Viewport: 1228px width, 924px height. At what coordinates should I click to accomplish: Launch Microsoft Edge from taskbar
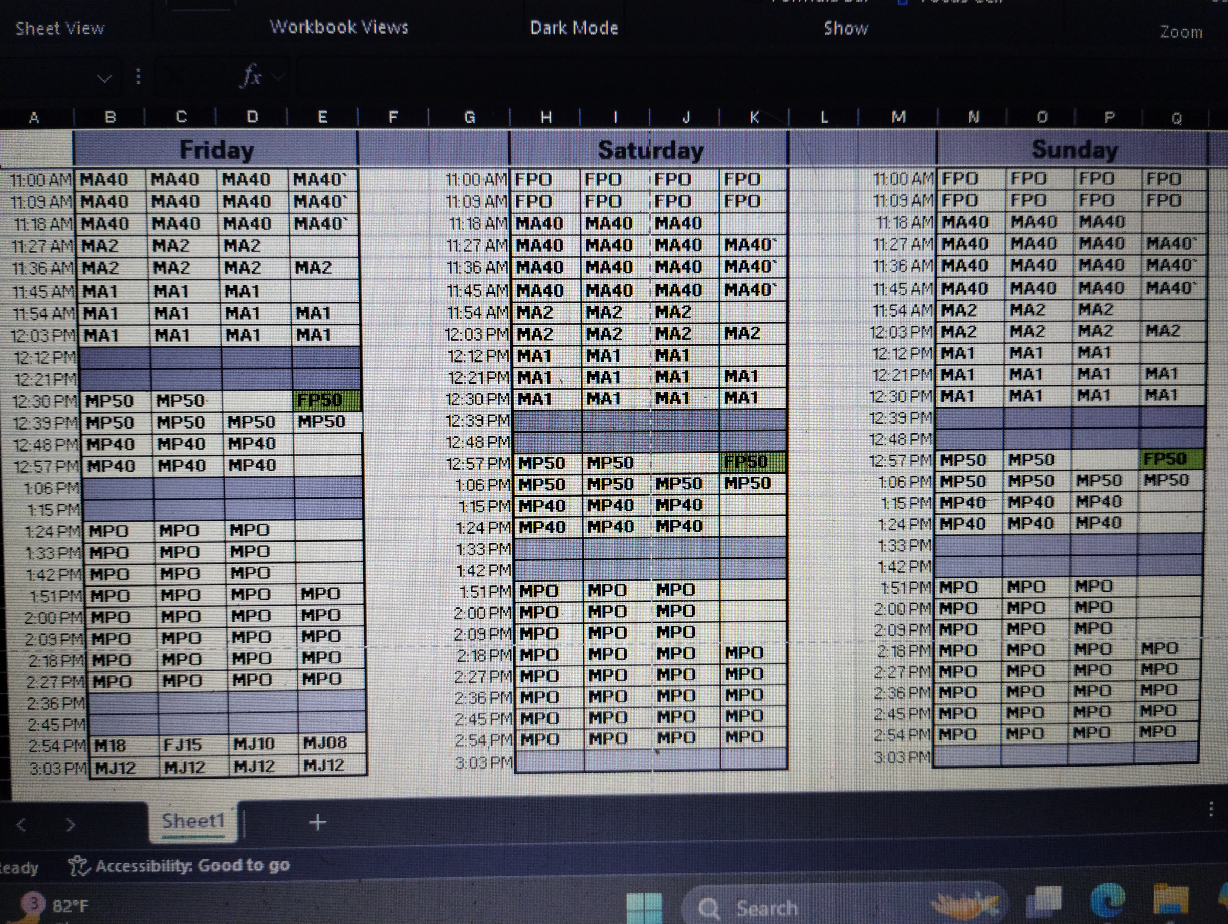pos(1108,900)
